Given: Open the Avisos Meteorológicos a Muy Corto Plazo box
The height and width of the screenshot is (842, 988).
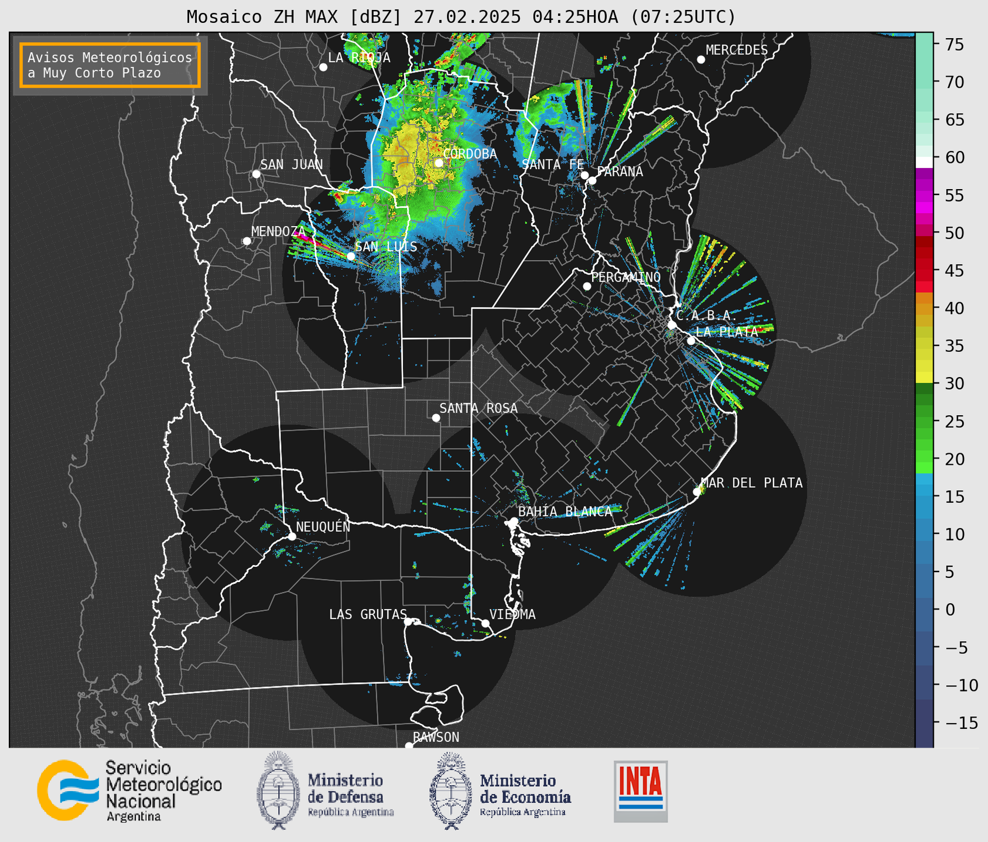Looking at the screenshot, I should click(x=110, y=65).
